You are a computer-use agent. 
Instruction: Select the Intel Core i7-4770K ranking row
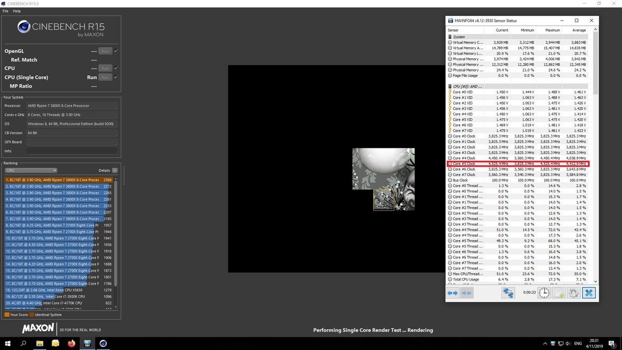click(59, 303)
